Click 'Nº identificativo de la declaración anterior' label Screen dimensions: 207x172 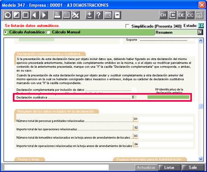[169, 91]
